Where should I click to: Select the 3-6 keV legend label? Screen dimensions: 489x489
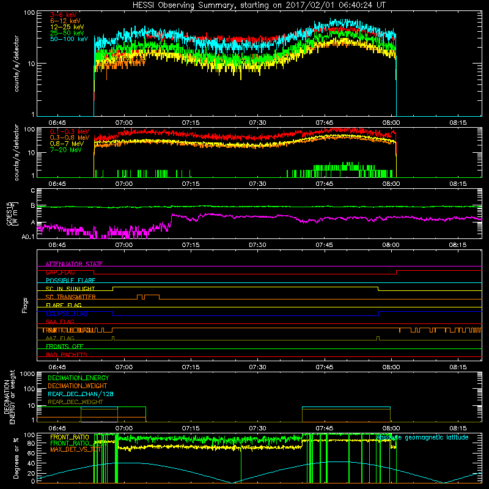(63, 15)
